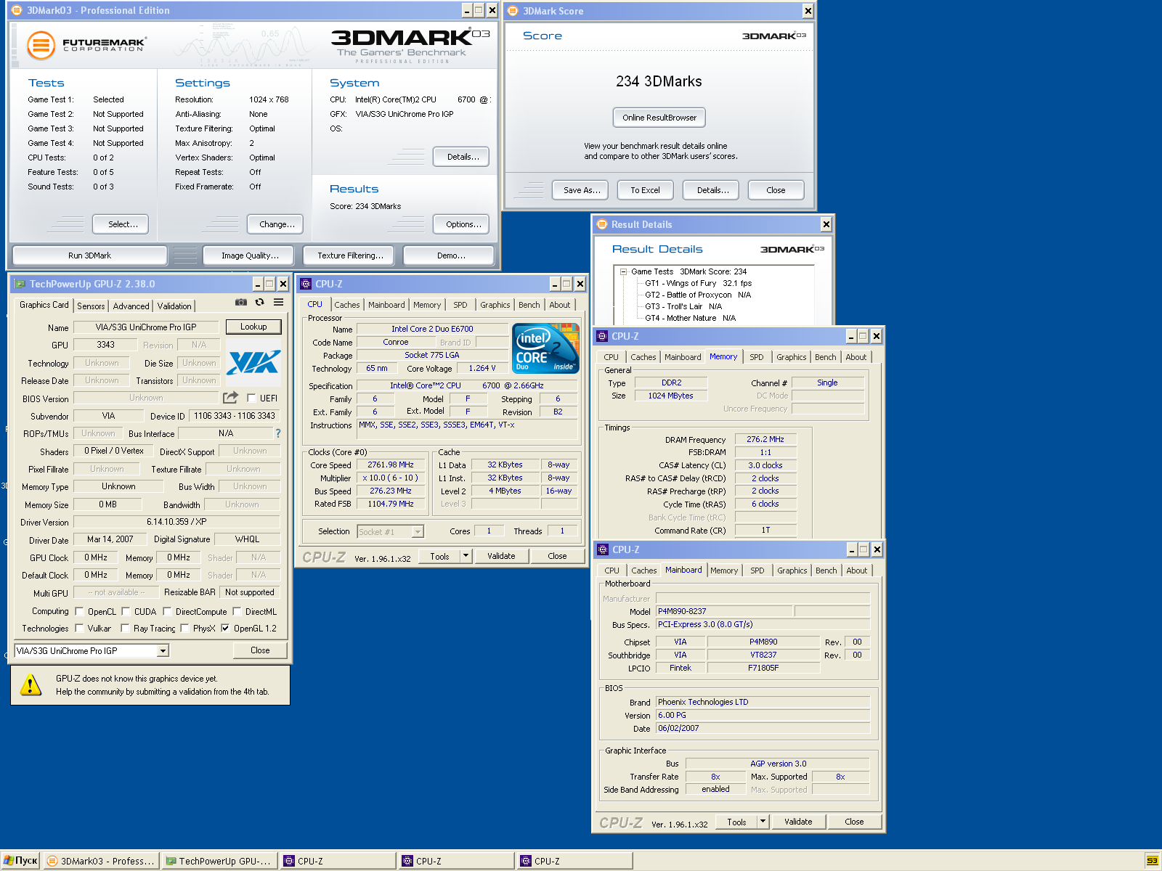Open the Online ResultBrowser
The width and height of the screenshot is (1162, 871).
pyautogui.click(x=659, y=118)
